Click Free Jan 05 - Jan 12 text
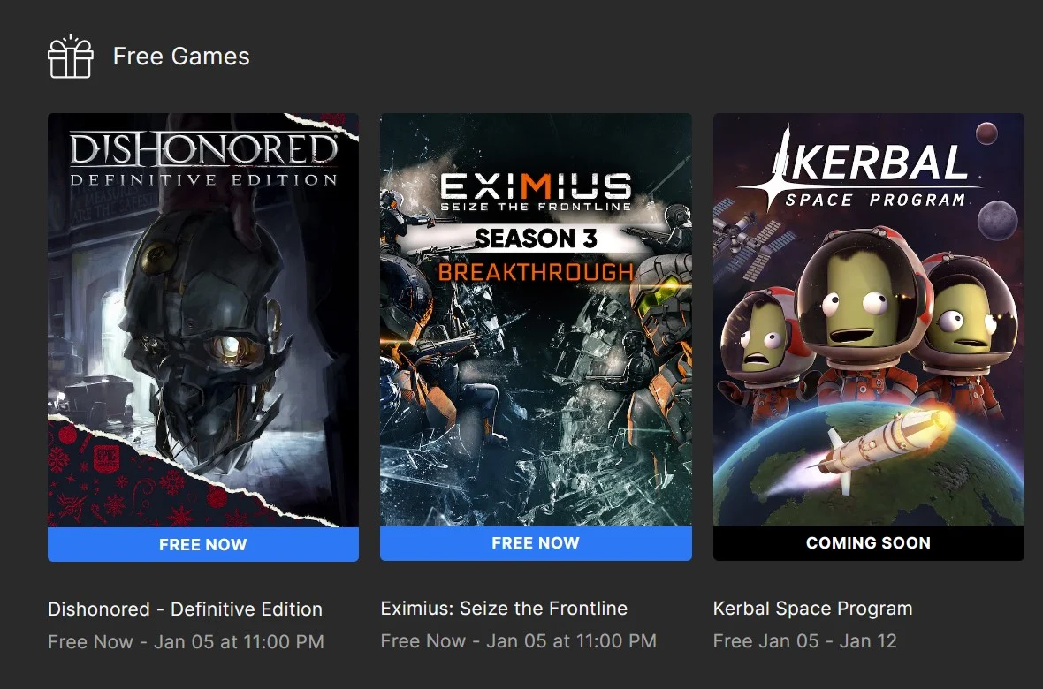The height and width of the screenshot is (689, 1043). click(x=804, y=641)
